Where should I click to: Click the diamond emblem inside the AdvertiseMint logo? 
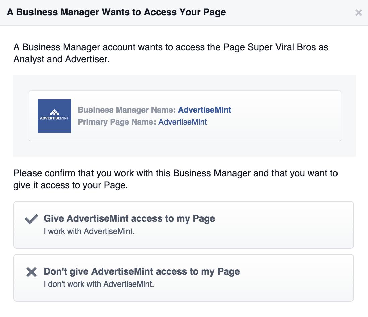tap(54, 112)
